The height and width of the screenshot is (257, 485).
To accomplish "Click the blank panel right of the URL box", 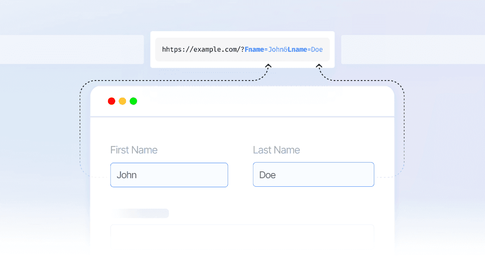I will [x=413, y=49].
